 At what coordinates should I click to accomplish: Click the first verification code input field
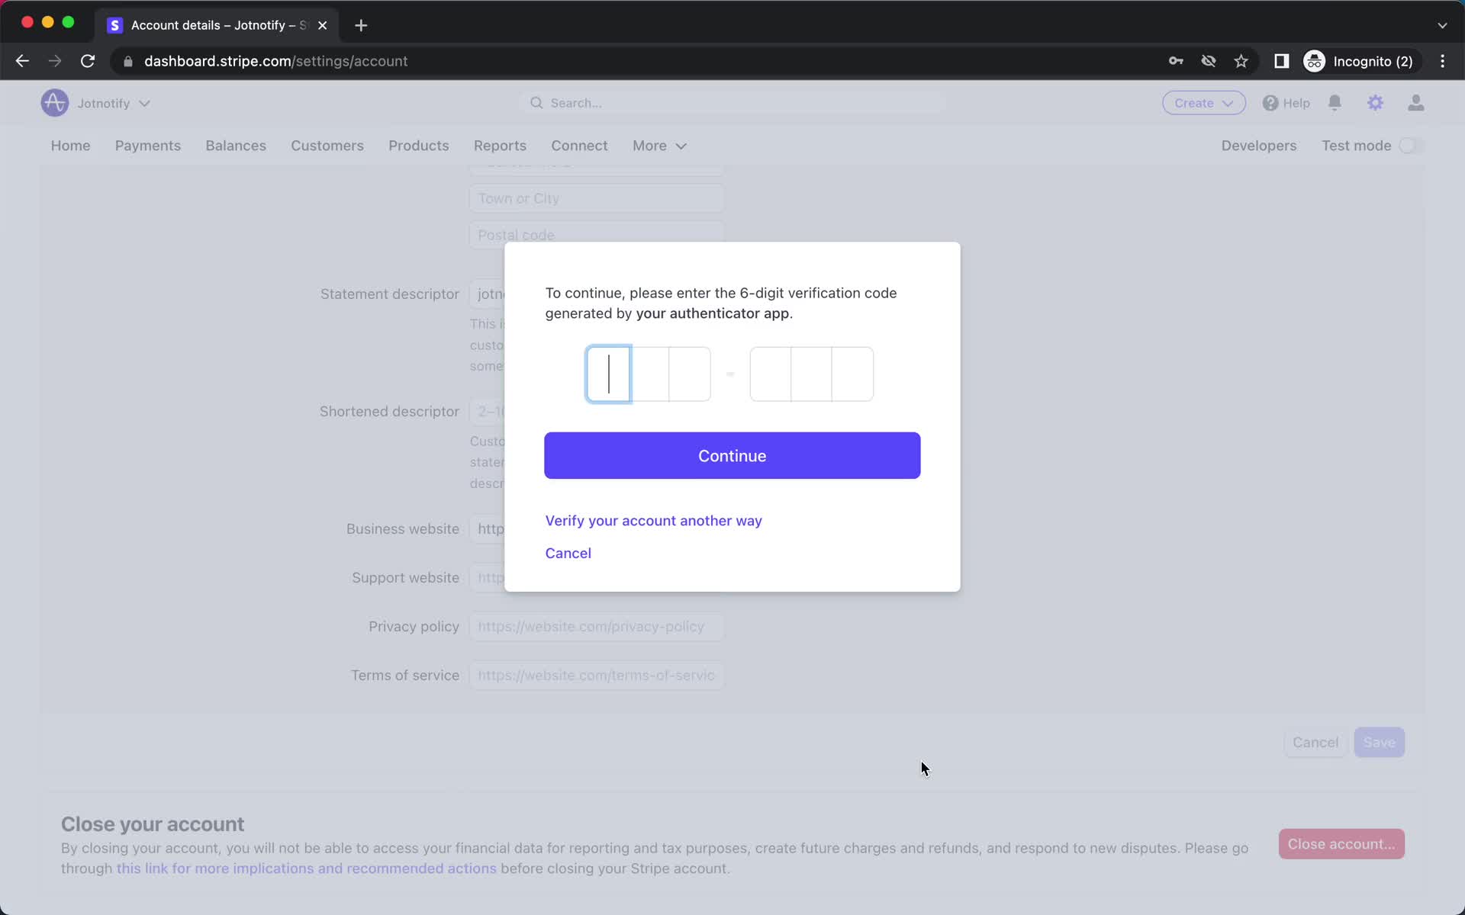[x=609, y=373]
